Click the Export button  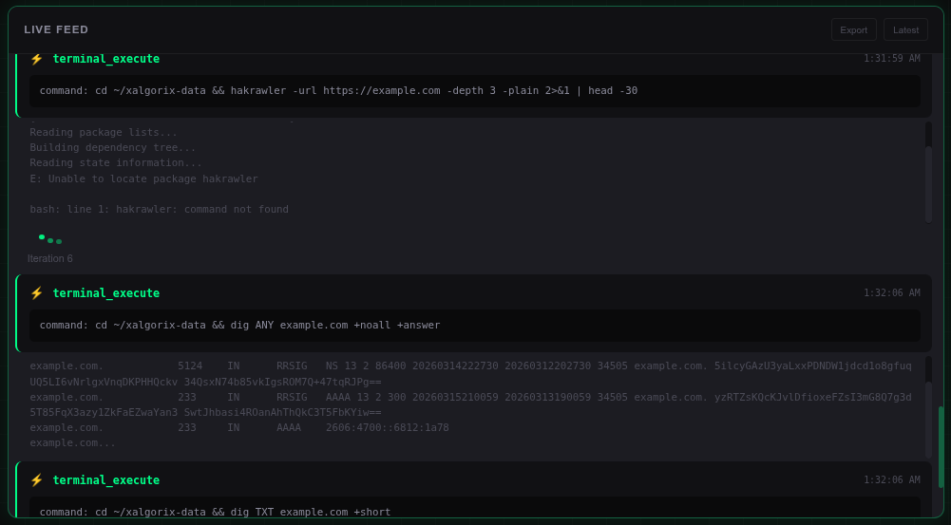pyautogui.click(x=853, y=29)
